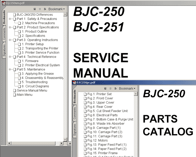The image size is (196, 157).
Task: Click new bookmark icon in BJC250pc.pdf panel
Action: (105, 89)
